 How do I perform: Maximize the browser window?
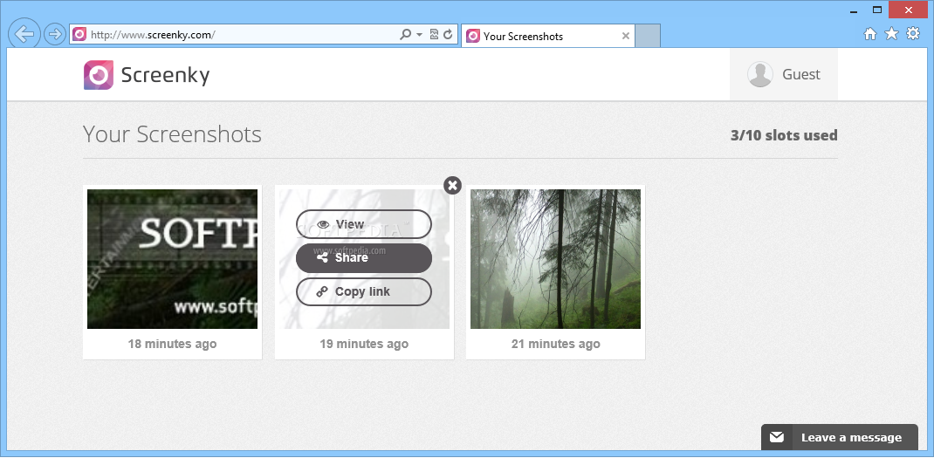click(x=876, y=10)
